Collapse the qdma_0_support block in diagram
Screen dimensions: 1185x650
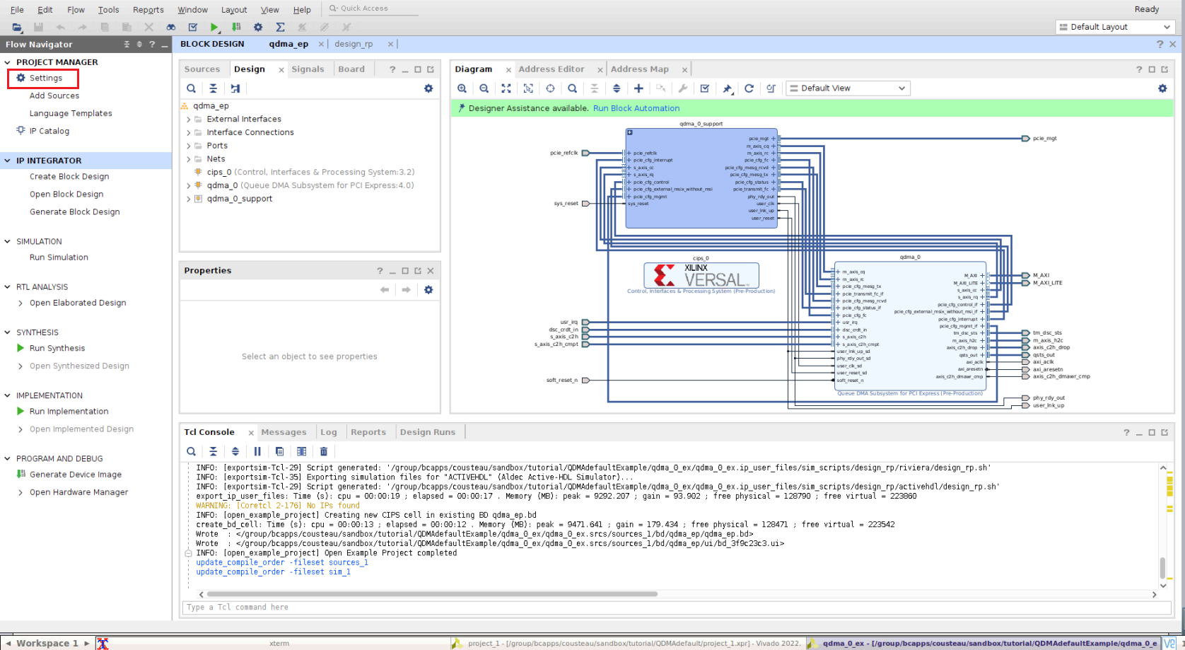click(629, 132)
